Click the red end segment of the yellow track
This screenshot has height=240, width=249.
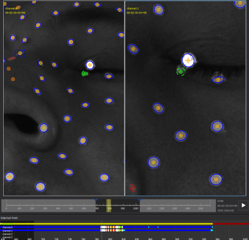(x=231, y=223)
